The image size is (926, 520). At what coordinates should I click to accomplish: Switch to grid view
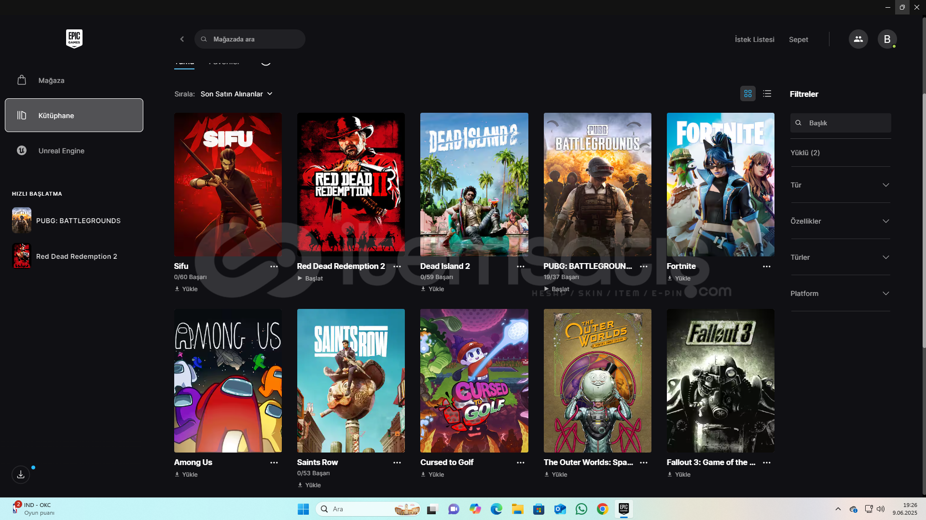(747, 93)
